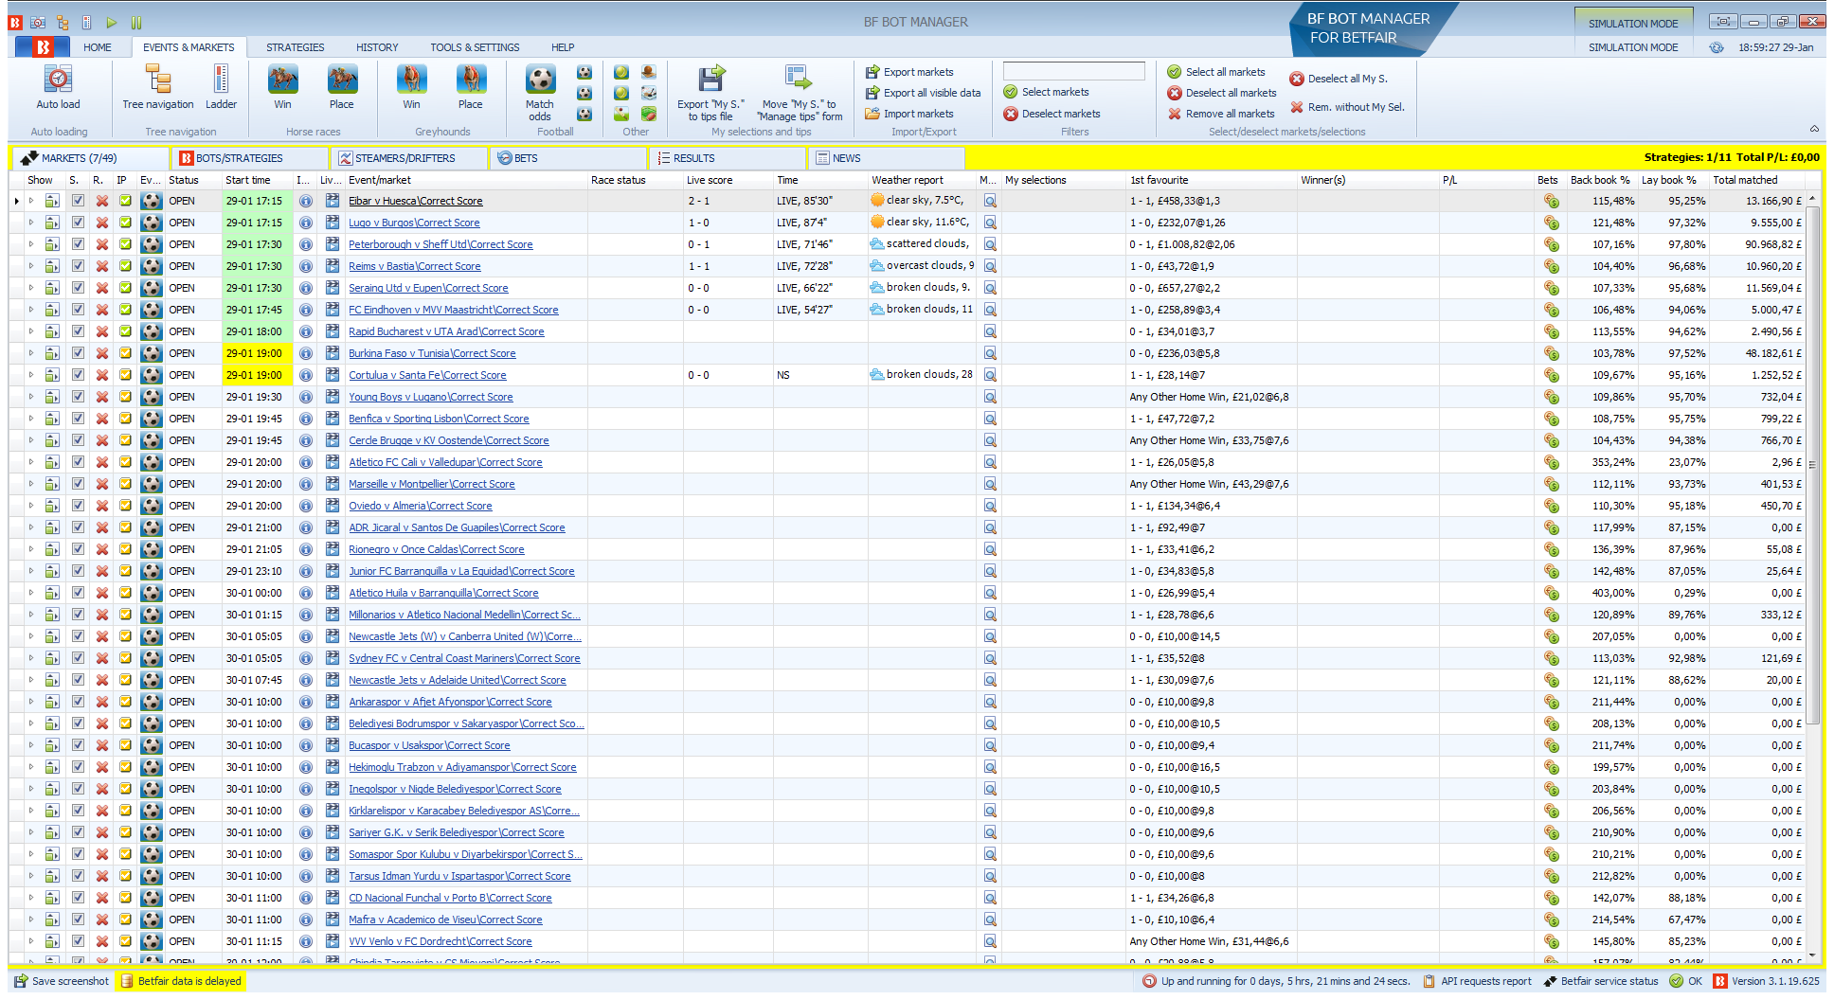Open the TOOLS & SETTINGS ribbon tab
This screenshot has width=1834, height=1000.
[475, 47]
